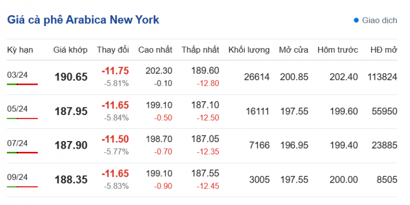Sort by the Giá khớp column header
The height and width of the screenshot is (205, 410).
(71, 50)
